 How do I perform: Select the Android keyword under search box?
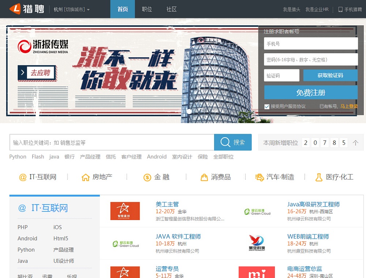[157, 157]
